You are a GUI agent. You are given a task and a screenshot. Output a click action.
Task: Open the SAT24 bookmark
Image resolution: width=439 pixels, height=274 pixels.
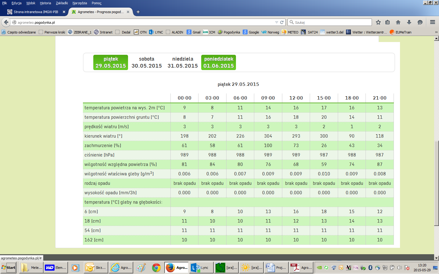[x=309, y=32]
